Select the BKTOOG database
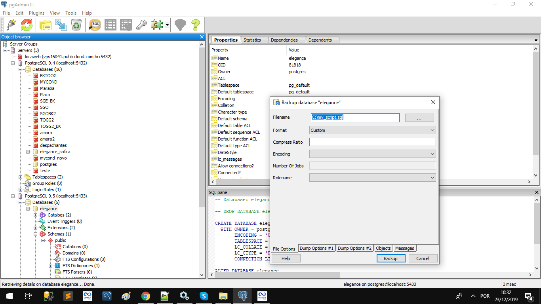The height and width of the screenshot is (304, 541). coord(48,76)
